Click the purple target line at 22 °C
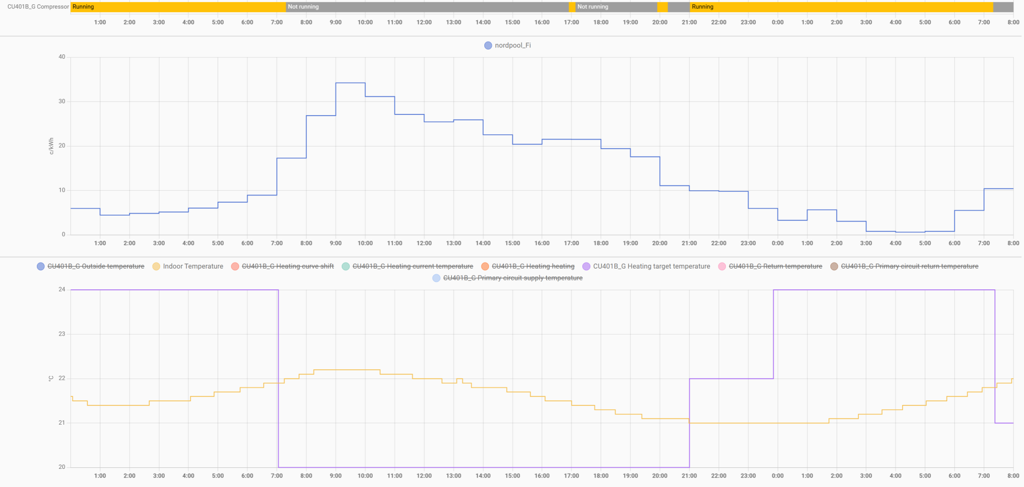Image resolution: width=1024 pixels, height=487 pixels. (x=731, y=379)
